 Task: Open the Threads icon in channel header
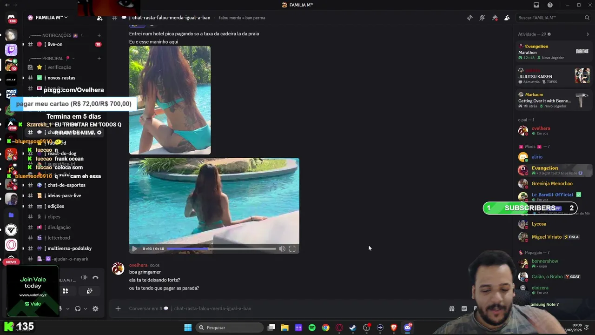(469, 18)
